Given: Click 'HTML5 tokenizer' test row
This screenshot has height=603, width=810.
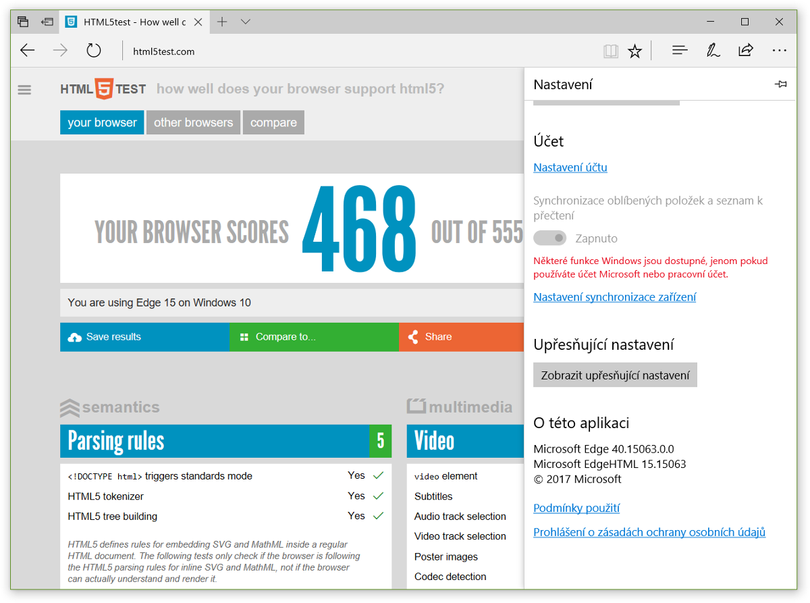Looking at the screenshot, I should (x=225, y=496).
